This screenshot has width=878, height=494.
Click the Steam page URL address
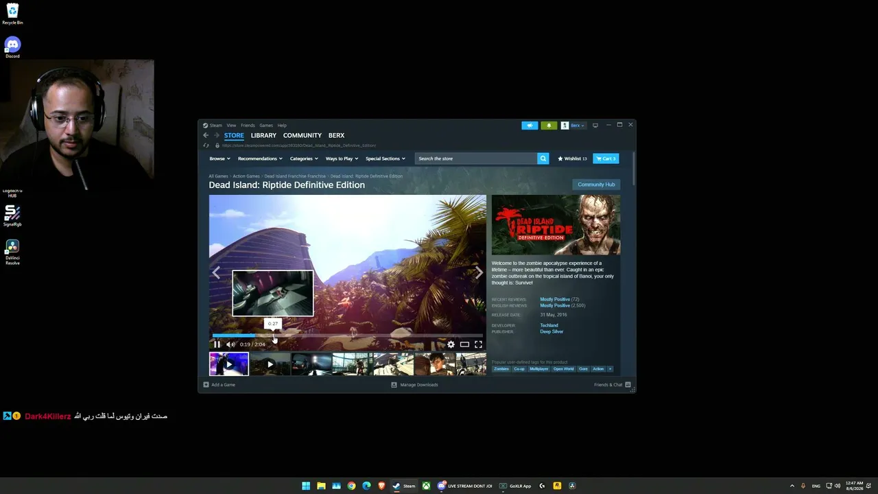point(299,145)
